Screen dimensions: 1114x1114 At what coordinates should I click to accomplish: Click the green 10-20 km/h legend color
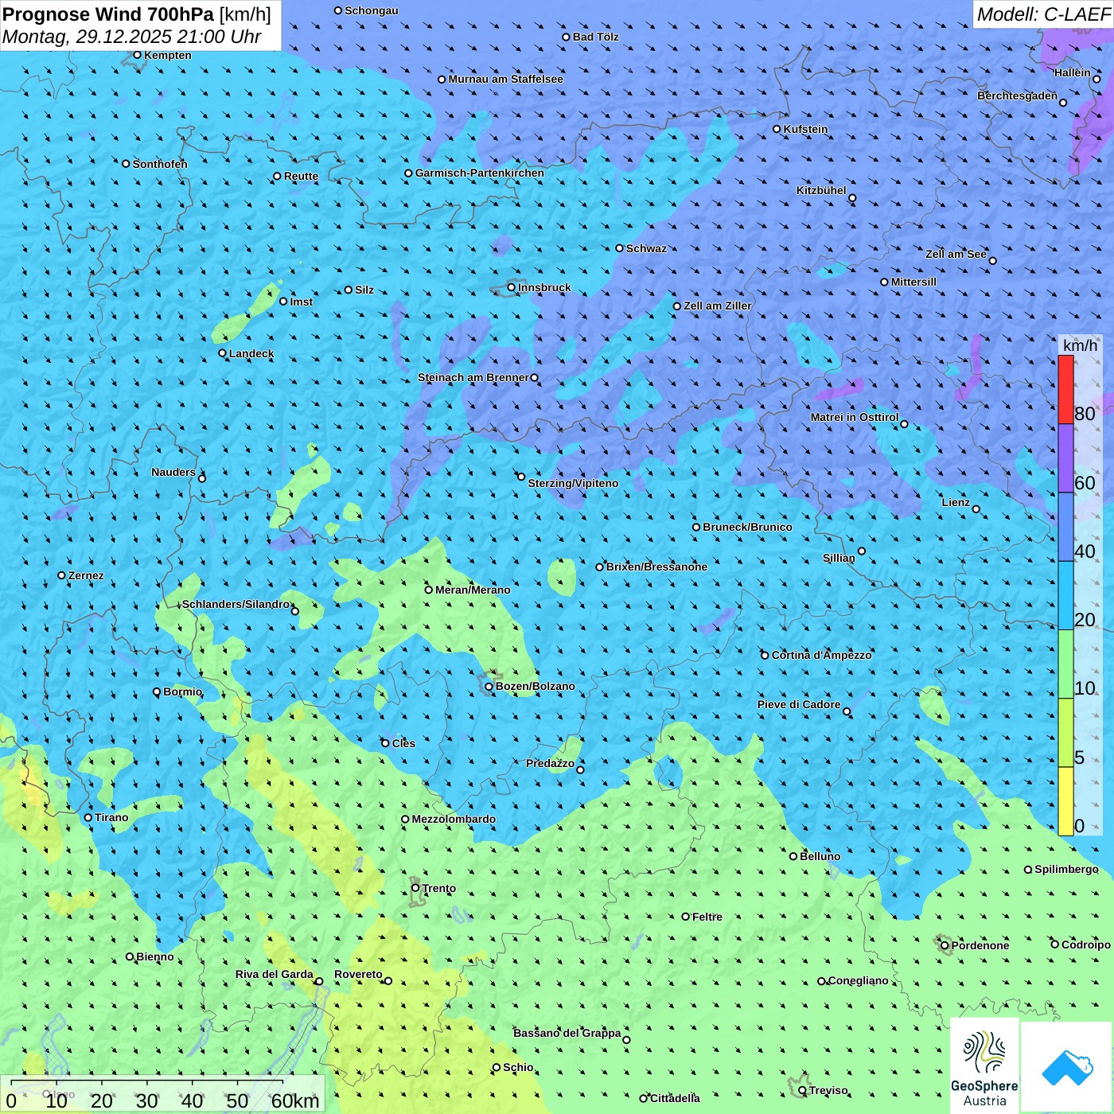coord(1065,664)
